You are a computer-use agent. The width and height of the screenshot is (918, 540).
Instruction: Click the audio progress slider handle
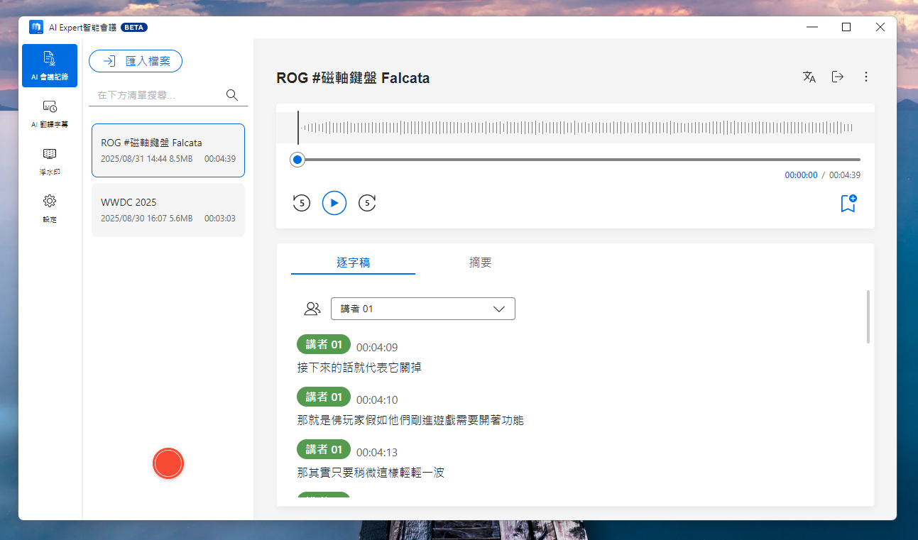(297, 160)
